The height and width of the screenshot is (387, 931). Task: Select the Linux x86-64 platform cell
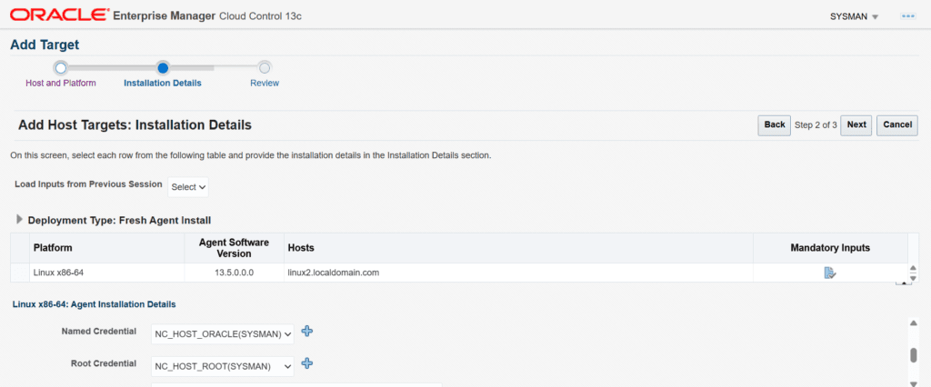(x=107, y=273)
